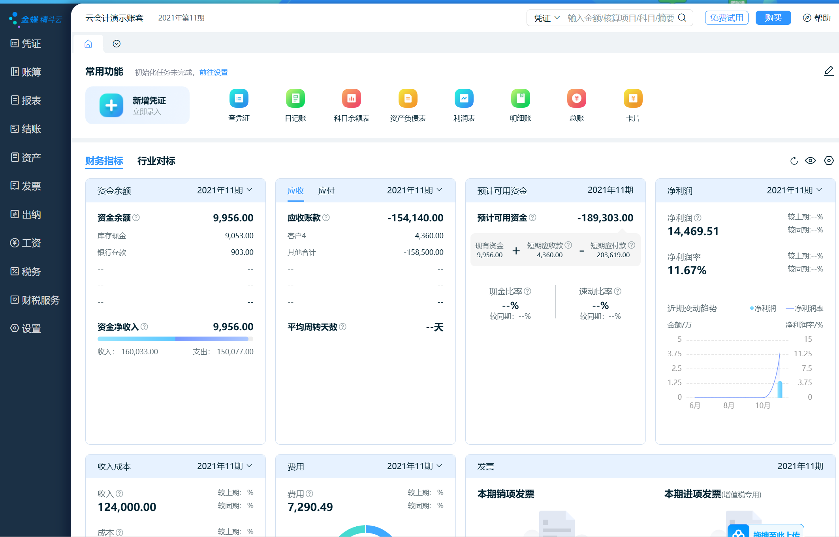Click the help icon next to 平均周转天数

tap(342, 327)
